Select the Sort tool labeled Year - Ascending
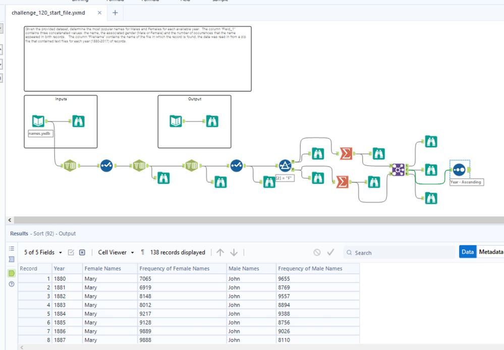This screenshot has height=350, width=504. click(x=459, y=169)
